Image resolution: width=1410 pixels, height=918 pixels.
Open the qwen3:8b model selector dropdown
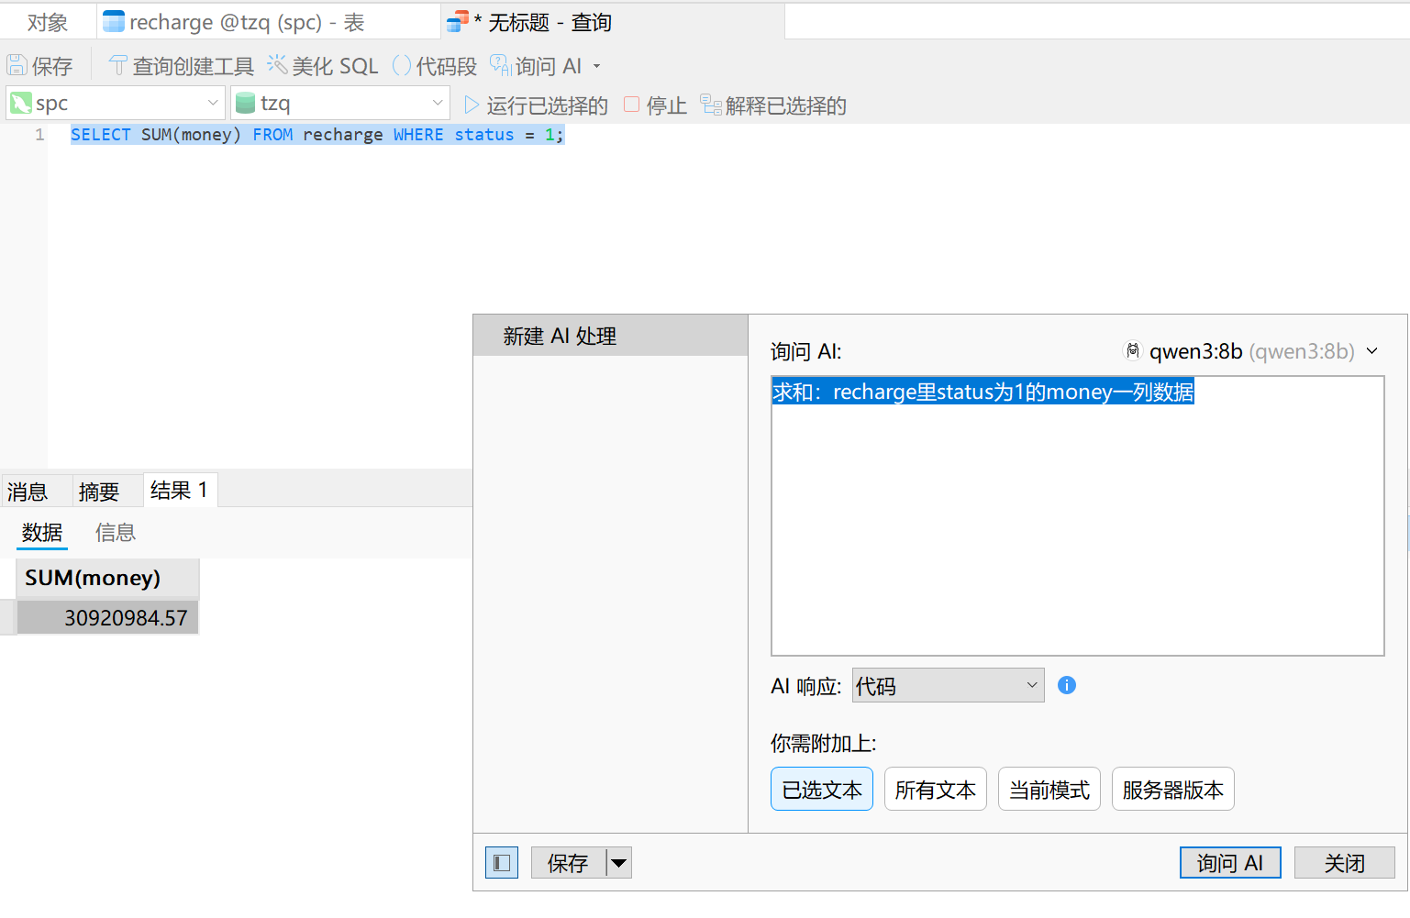[x=1371, y=351]
